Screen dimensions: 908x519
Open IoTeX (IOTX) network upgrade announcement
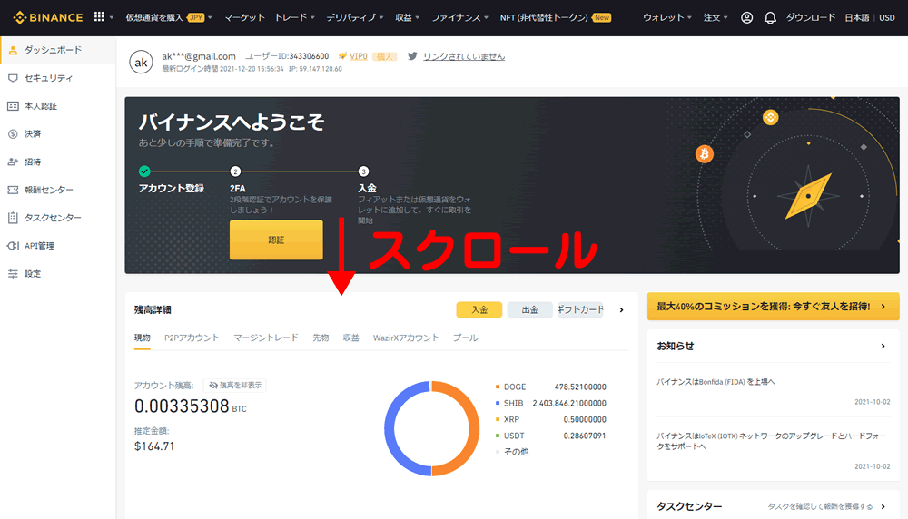coord(771,441)
